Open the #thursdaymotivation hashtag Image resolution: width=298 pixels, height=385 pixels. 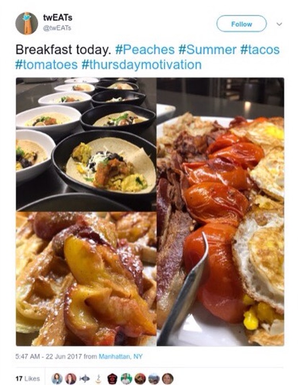pyautogui.click(x=141, y=65)
